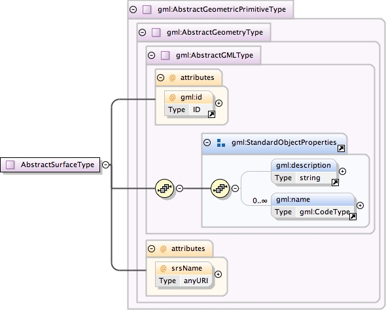The width and height of the screenshot is (386, 310).
Task: Expand the gml:name element
Action: pyautogui.click(x=360, y=205)
